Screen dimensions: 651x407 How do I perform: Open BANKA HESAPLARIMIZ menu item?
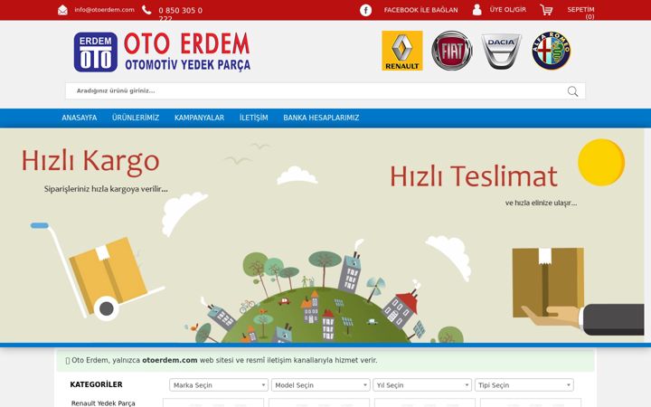pyautogui.click(x=321, y=118)
